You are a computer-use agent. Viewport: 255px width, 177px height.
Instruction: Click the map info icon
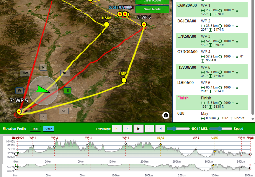(166, 115)
